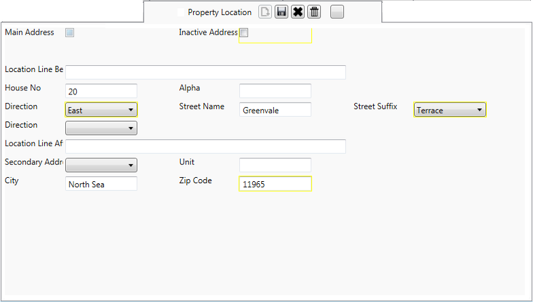Click the delete trash can icon
533x302 pixels.
point(314,12)
